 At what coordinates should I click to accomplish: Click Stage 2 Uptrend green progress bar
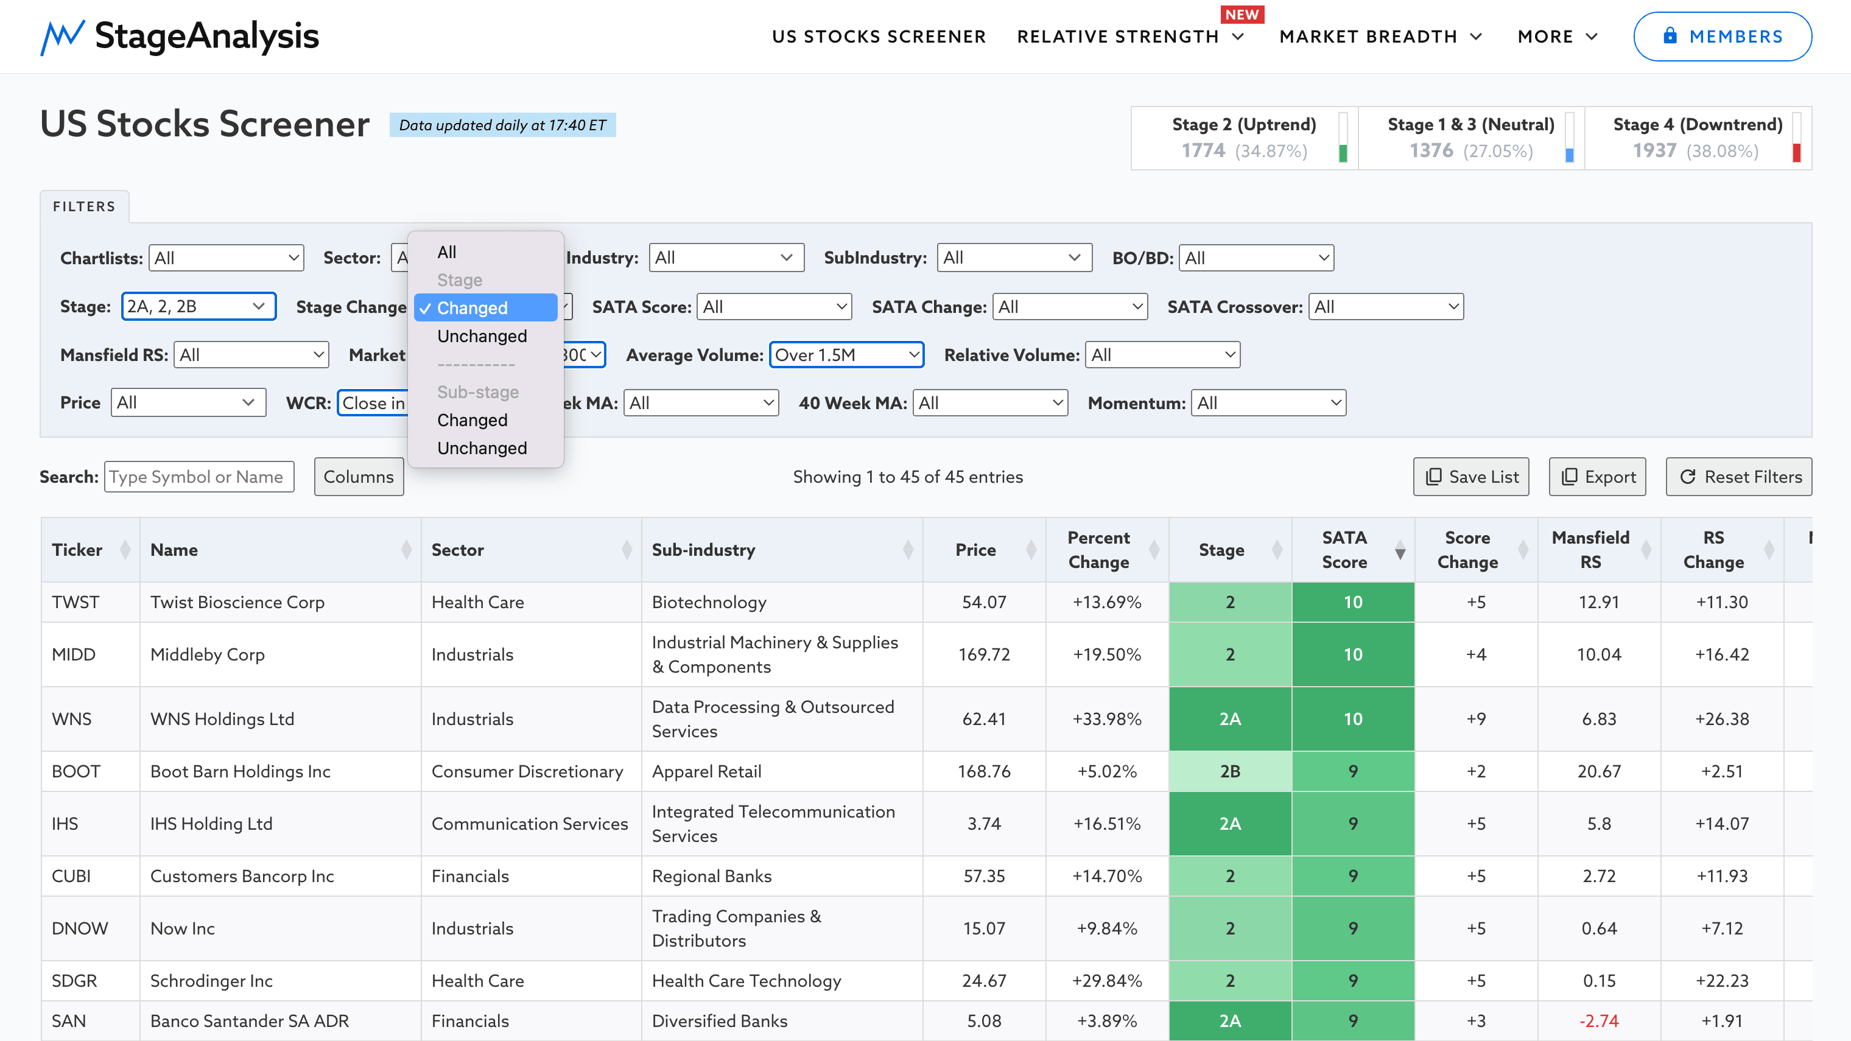(1343, 137)
